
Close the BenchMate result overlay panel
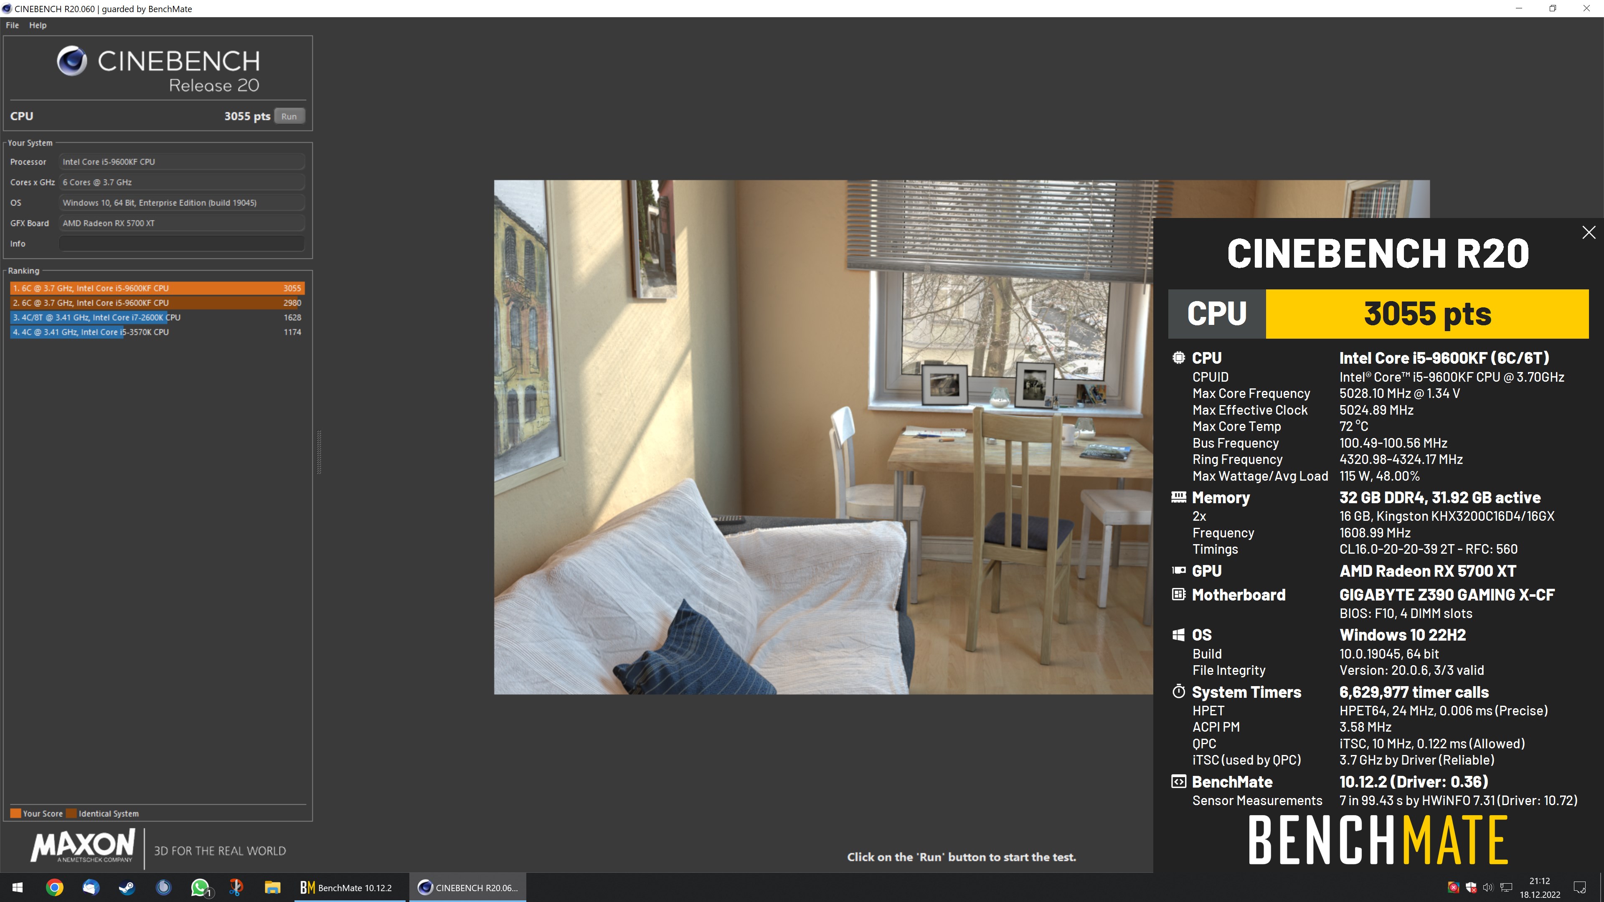pyautogui.click(x=1589, y=233)
